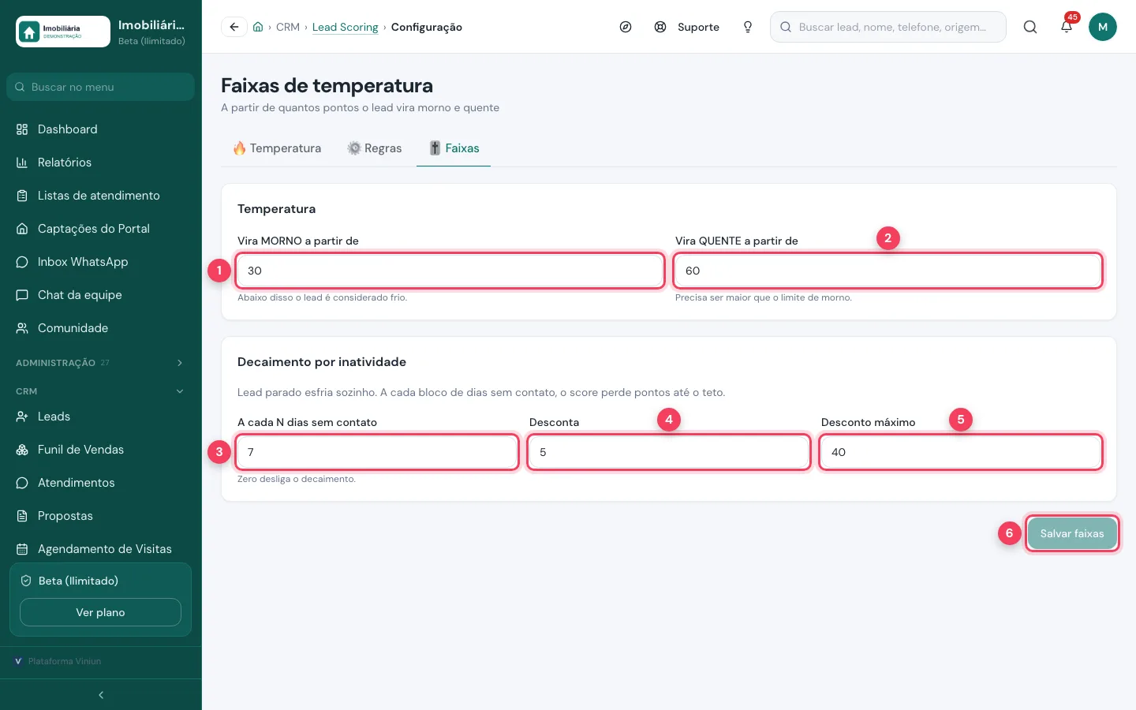Image resolution: width=1136 pixels, height=710 pixels.
Task: Click the Desconta points field
Action: [669, 452]
